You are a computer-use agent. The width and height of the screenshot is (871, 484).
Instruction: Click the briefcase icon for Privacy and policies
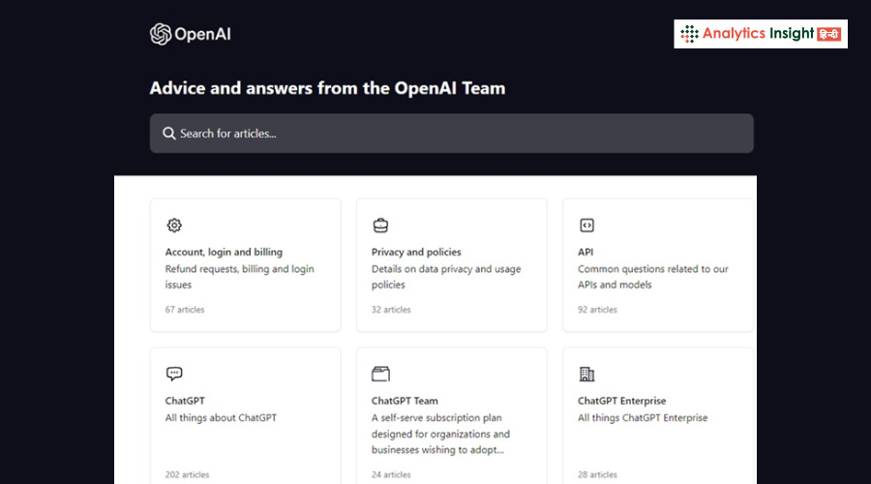point(380,226)
